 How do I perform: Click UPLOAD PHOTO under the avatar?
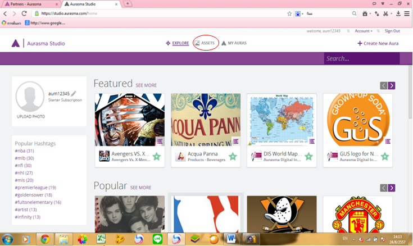pyautogui.click(x=31, y=116)
